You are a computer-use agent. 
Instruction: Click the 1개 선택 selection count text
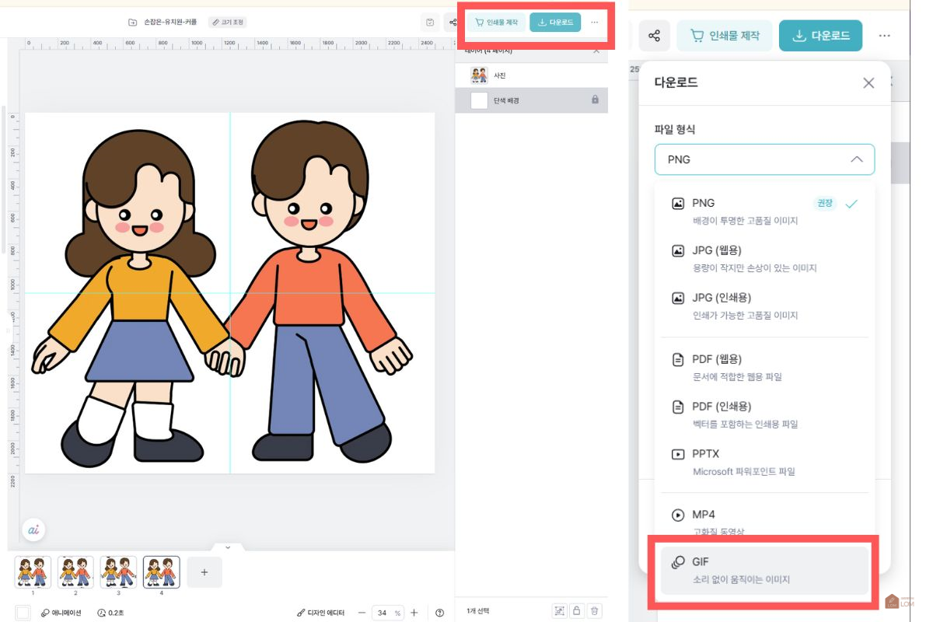click(x=477, y=611)
